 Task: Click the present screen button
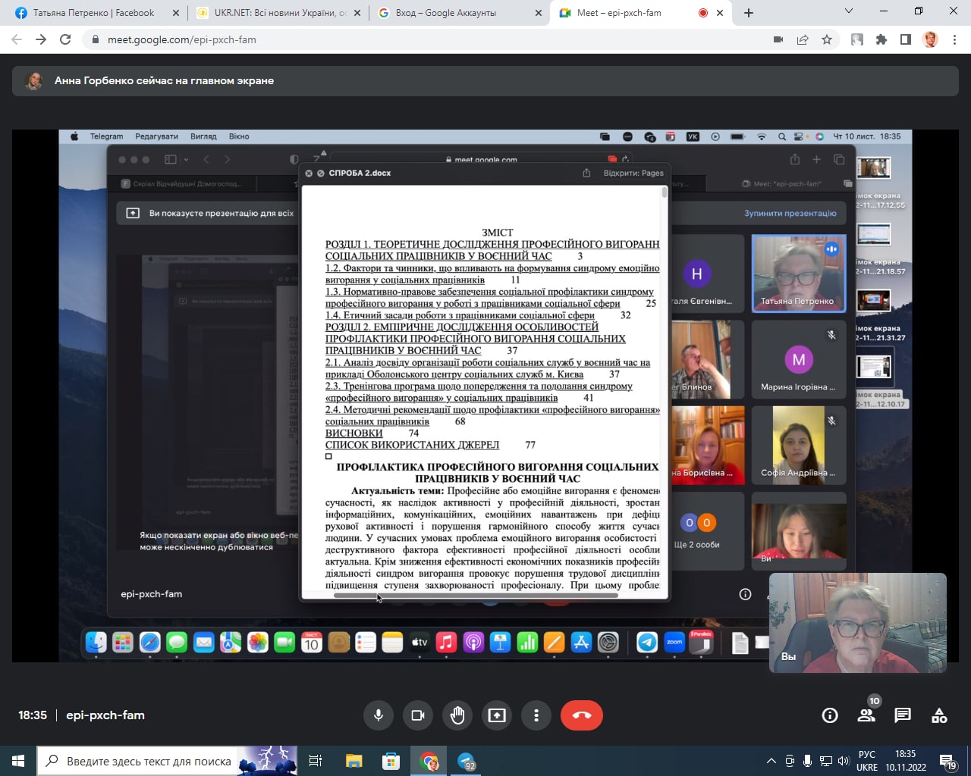(497, 715)
